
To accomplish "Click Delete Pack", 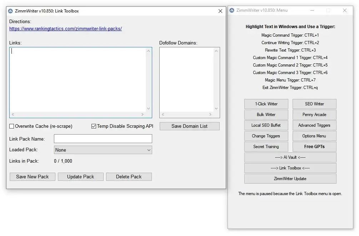I will [x=129, y=177].
